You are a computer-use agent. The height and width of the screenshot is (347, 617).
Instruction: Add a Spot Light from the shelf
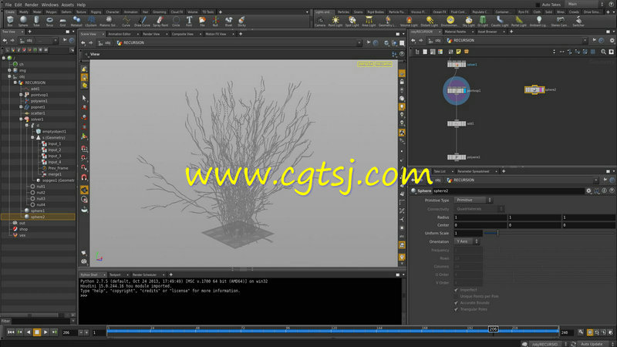click(x=352, y=21)
